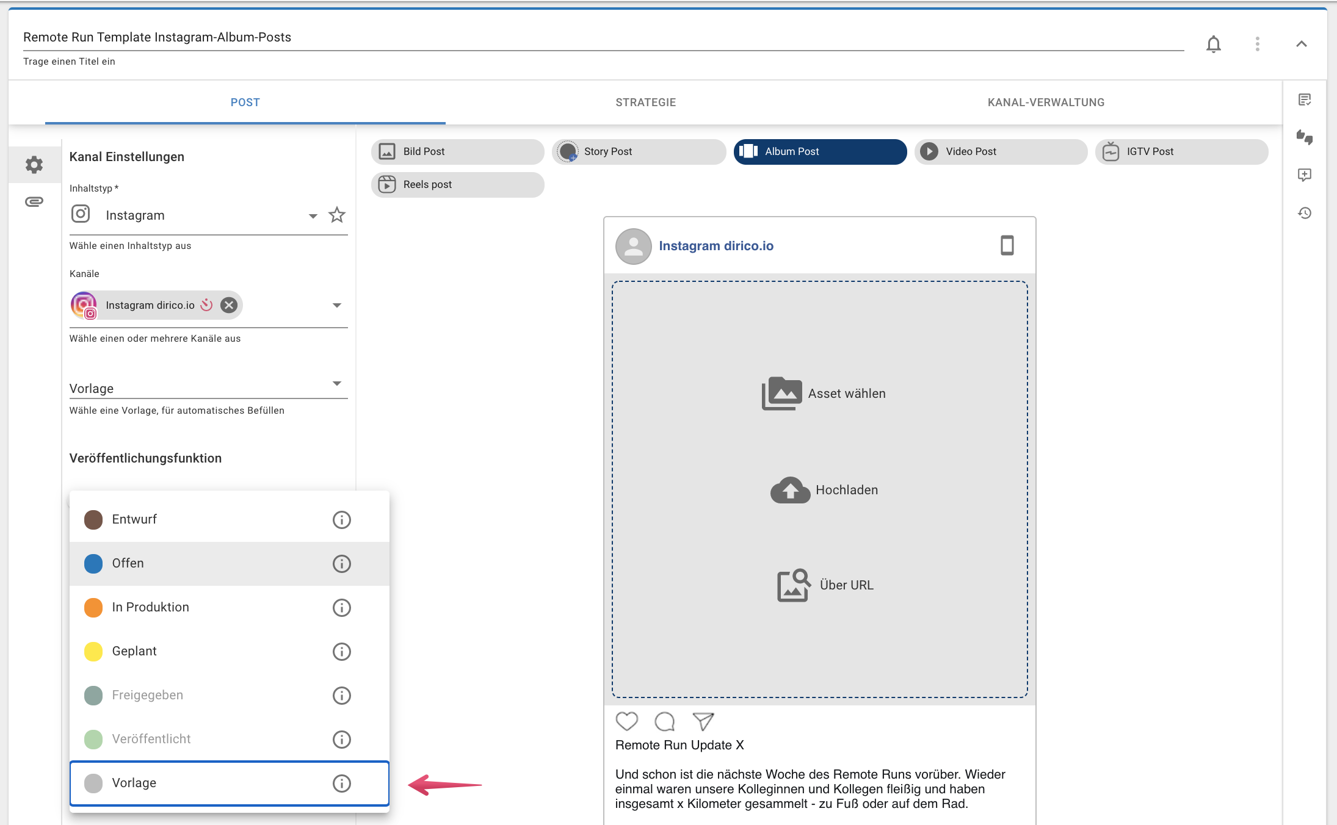1337x825 pixels.
Task: Select Video Post type
Action: 1001,151
